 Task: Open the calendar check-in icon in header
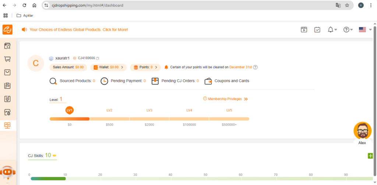click(317, 30)
